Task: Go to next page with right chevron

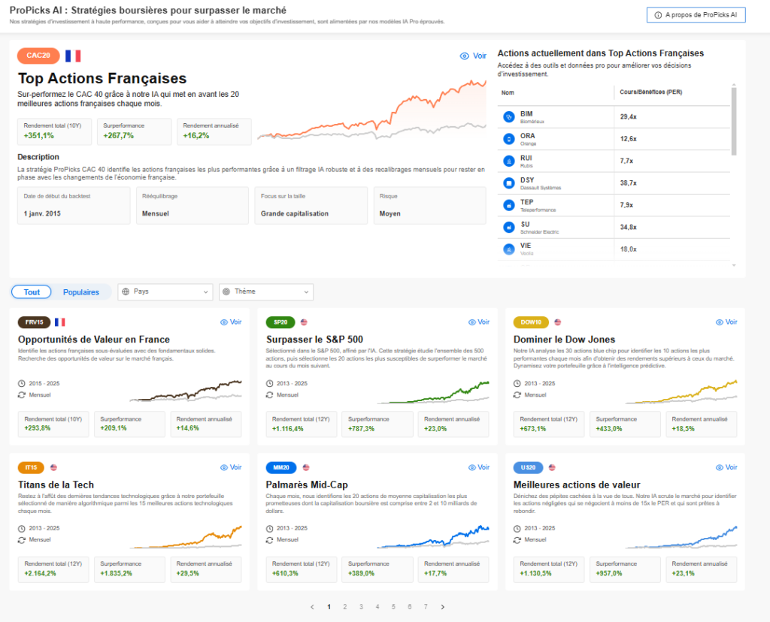Action: point(443,607)
